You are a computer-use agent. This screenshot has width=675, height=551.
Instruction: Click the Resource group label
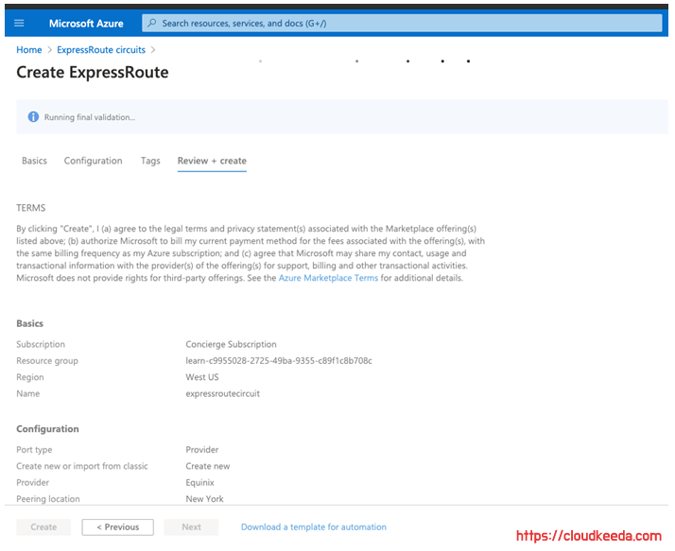click(x=47, y=361)
